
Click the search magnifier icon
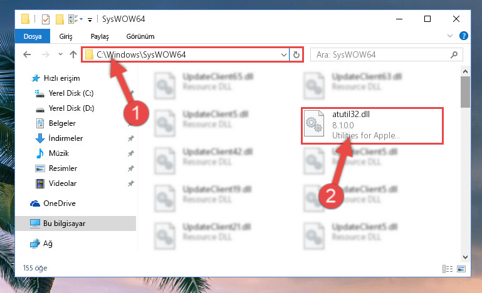[454, 54]
